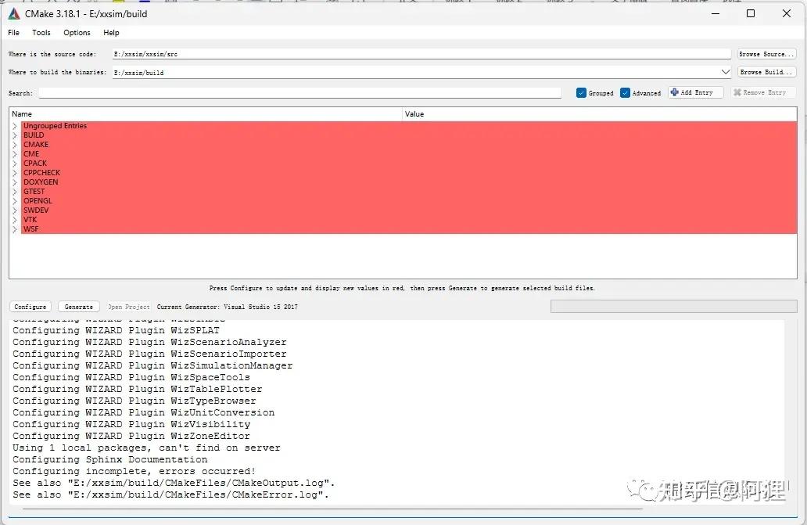
Task: Expand the DOXYGEN group
Action: pos(15,182)
